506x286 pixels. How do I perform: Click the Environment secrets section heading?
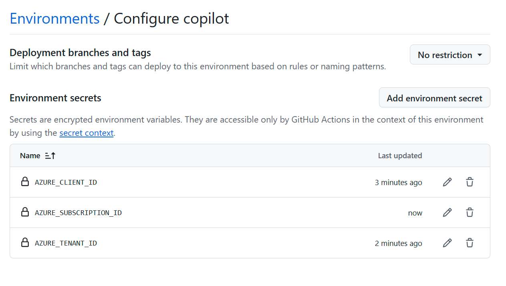pos(55,98)
